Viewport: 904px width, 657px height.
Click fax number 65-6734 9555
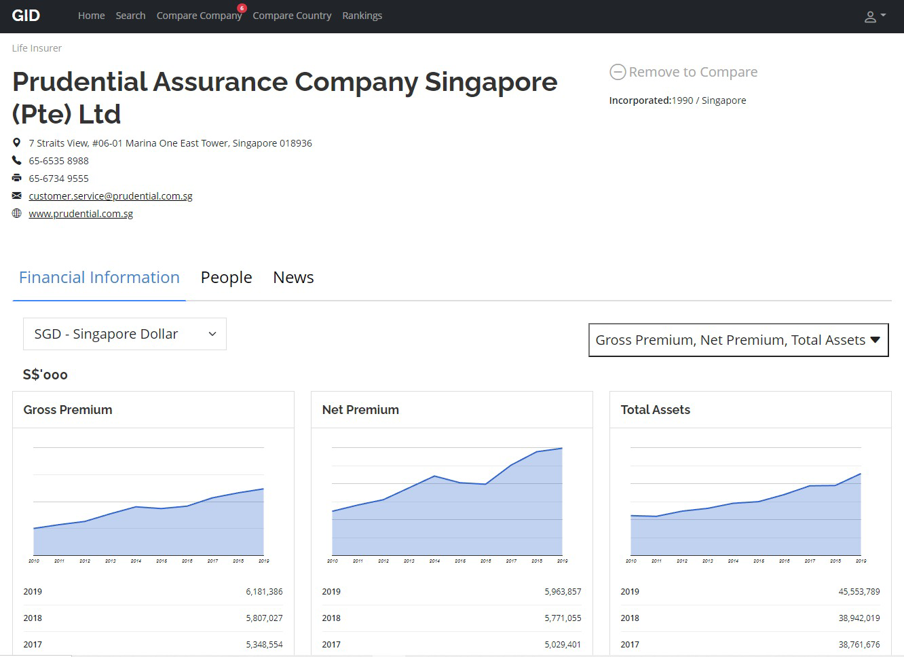tap(58, 179)
